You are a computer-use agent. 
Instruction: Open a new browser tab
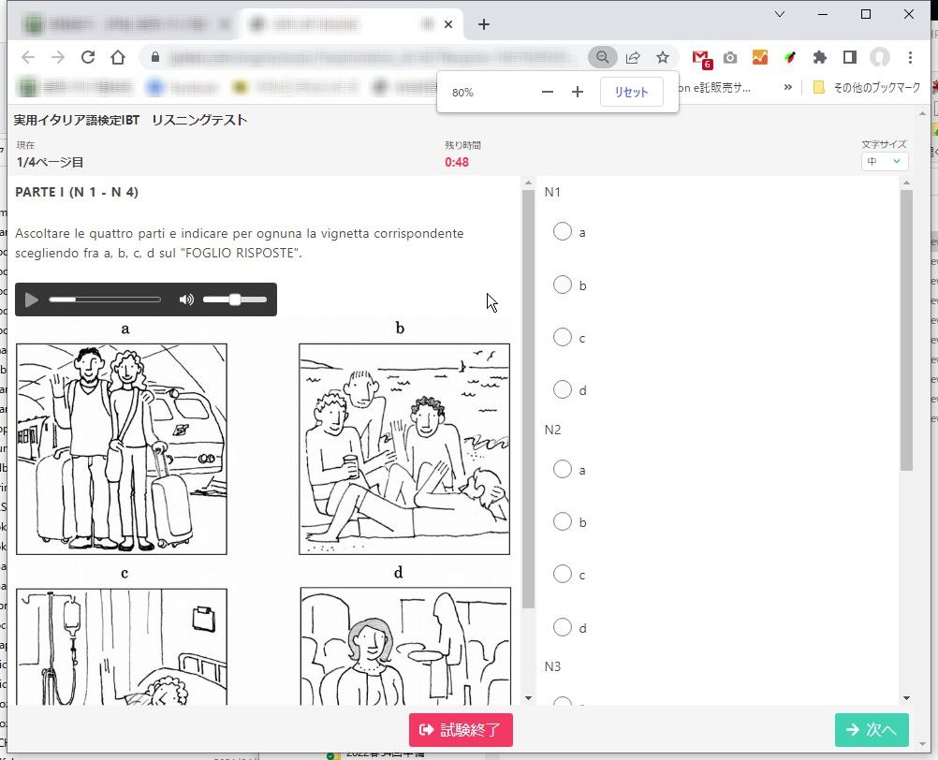click(484, 24)
